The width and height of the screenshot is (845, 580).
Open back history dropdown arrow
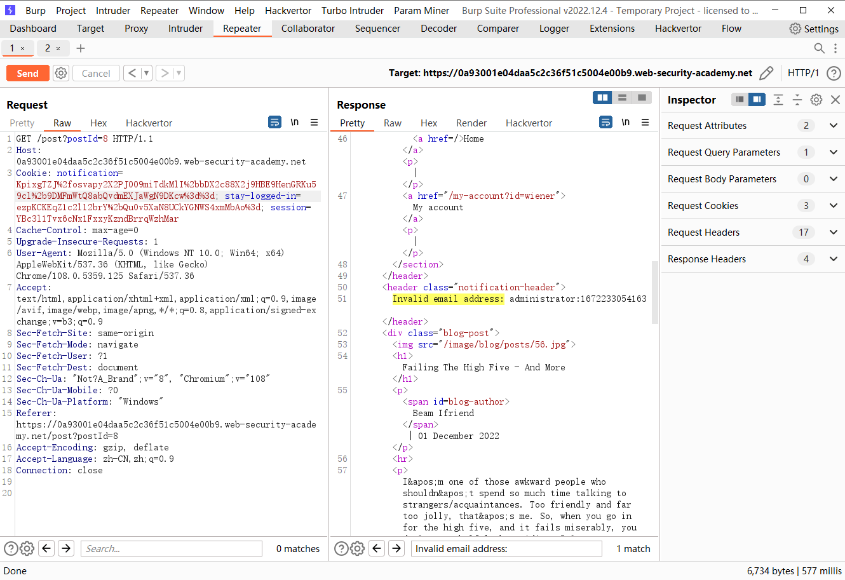[146, 73]
